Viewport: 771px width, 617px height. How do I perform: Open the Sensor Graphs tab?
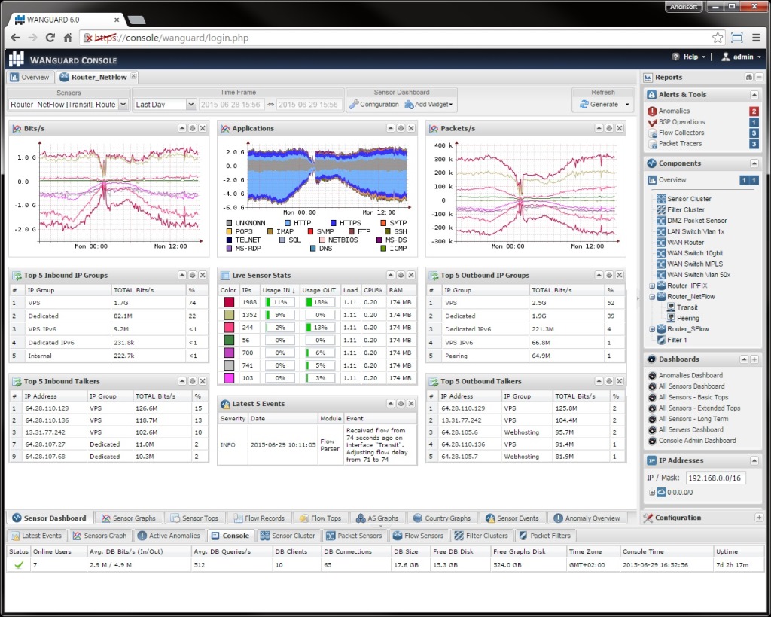tap(128, 518)
